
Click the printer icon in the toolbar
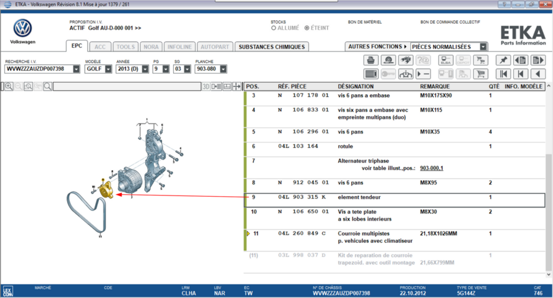371,60
